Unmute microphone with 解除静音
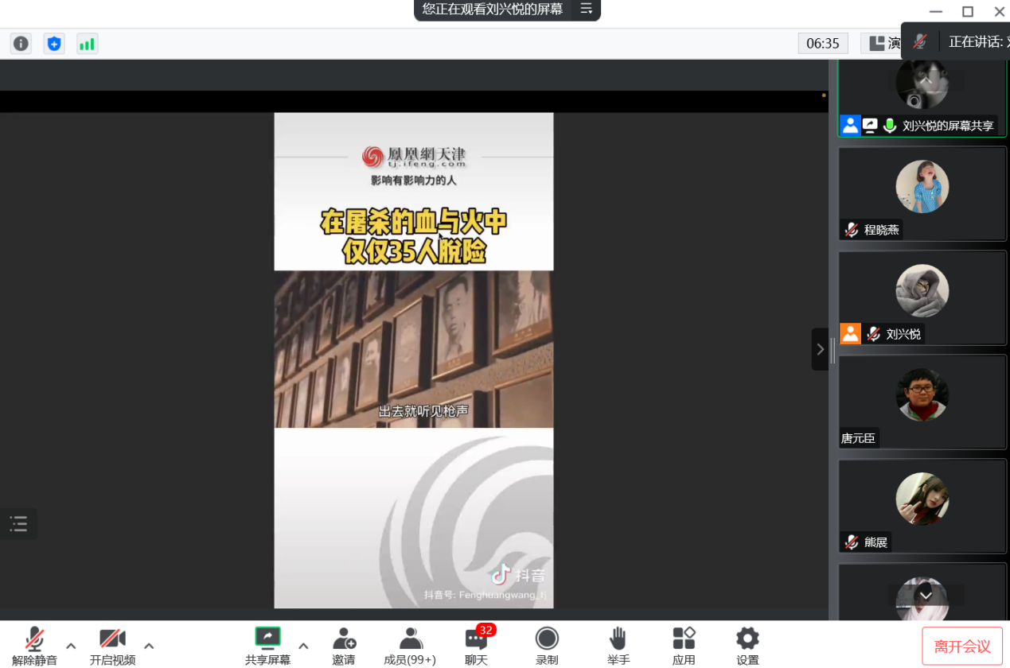This screenshot has width=1010, height=668. 34,645
